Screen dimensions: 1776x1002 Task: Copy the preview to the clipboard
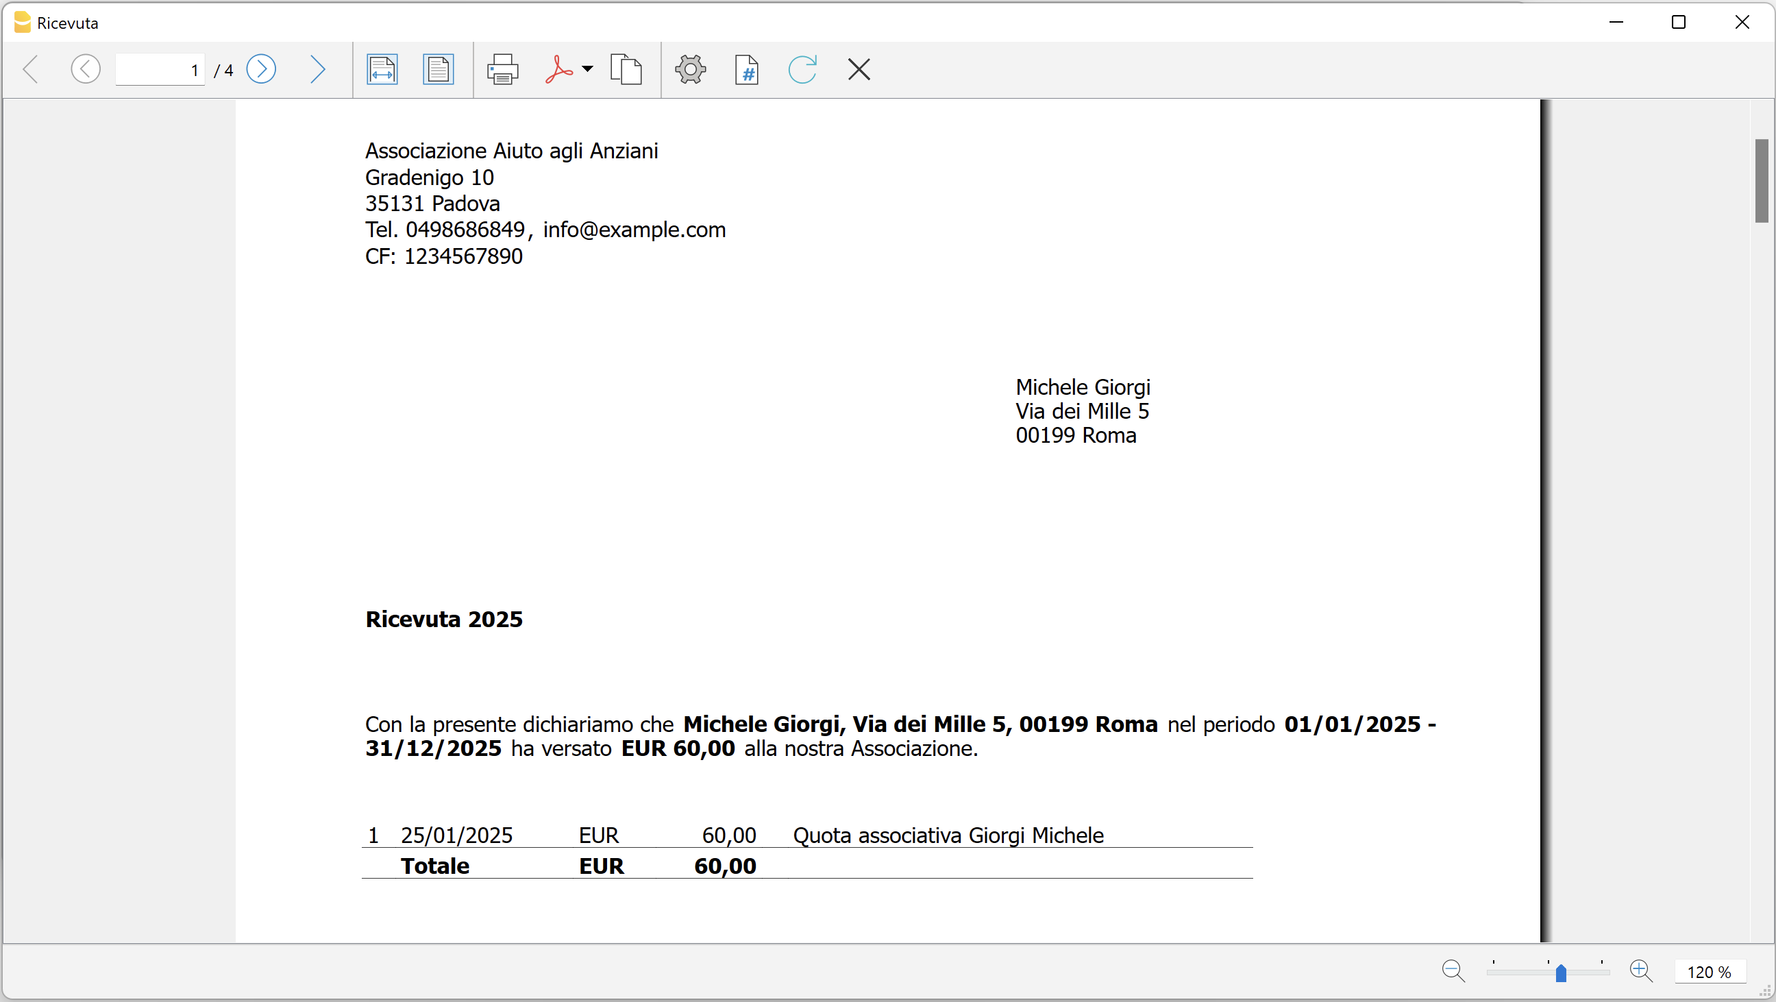coord(626,70)
